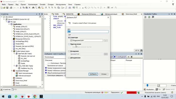Open the Файл menu
Screen dimensions: 176x99
click(x=4, y=4)
